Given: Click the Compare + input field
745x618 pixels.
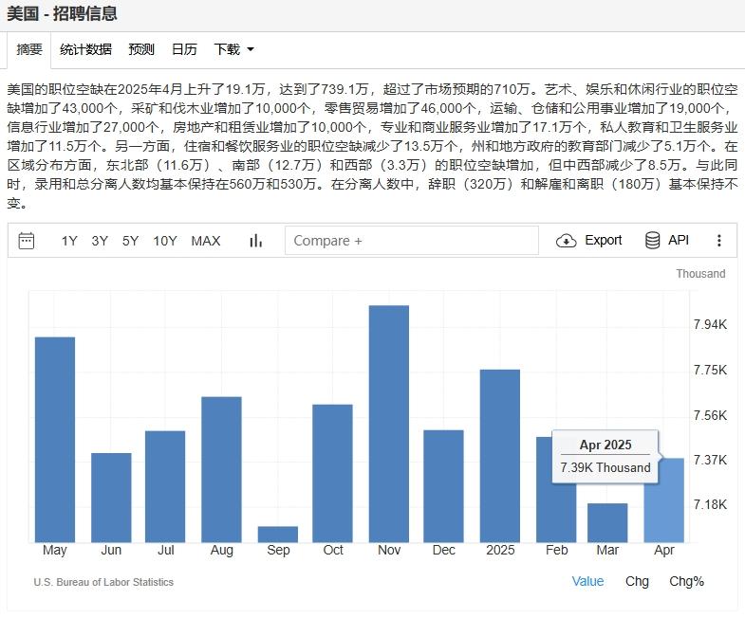Looking at the screenshot, I should 412,241.
